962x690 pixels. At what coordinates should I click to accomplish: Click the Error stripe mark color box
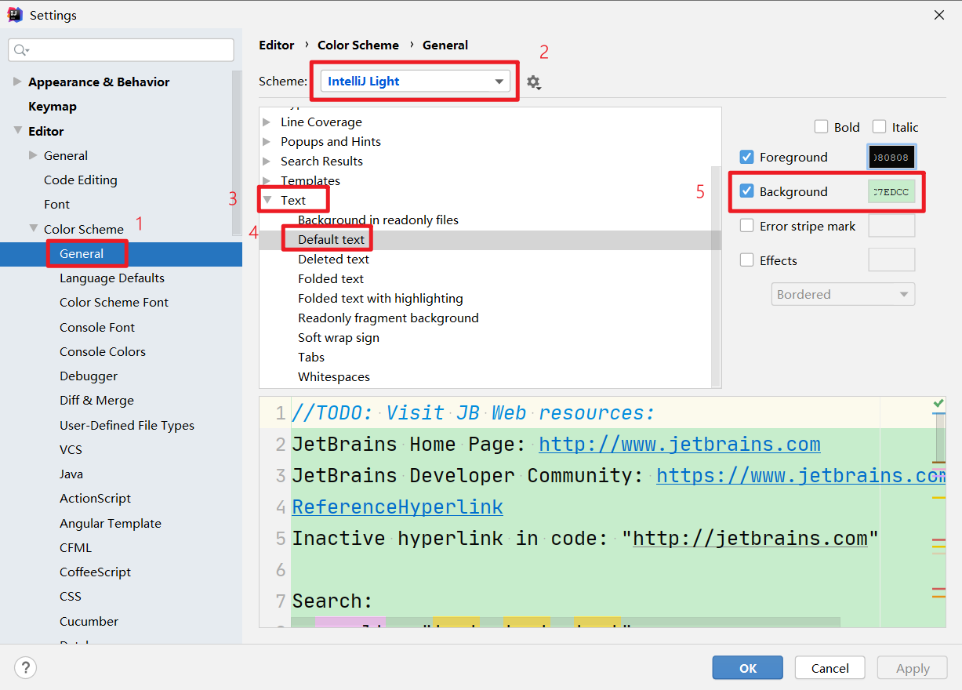pos(891,226)
